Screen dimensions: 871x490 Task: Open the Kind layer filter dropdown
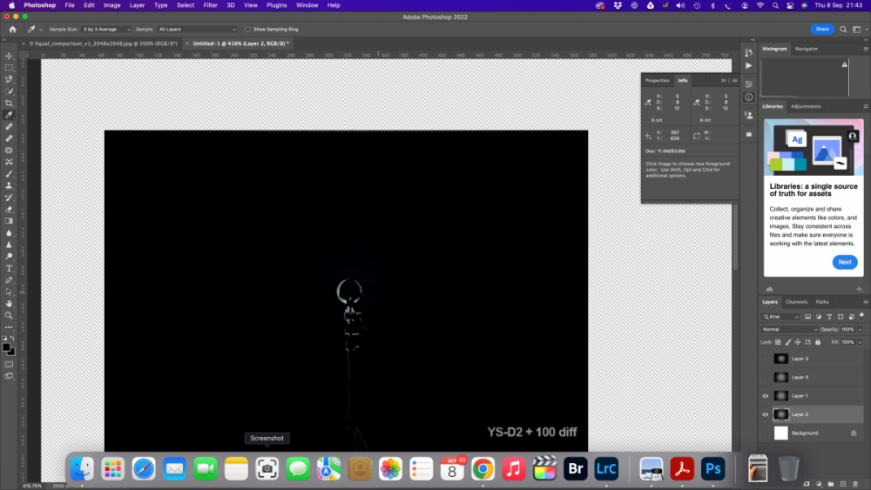click(x=780, y=317)
